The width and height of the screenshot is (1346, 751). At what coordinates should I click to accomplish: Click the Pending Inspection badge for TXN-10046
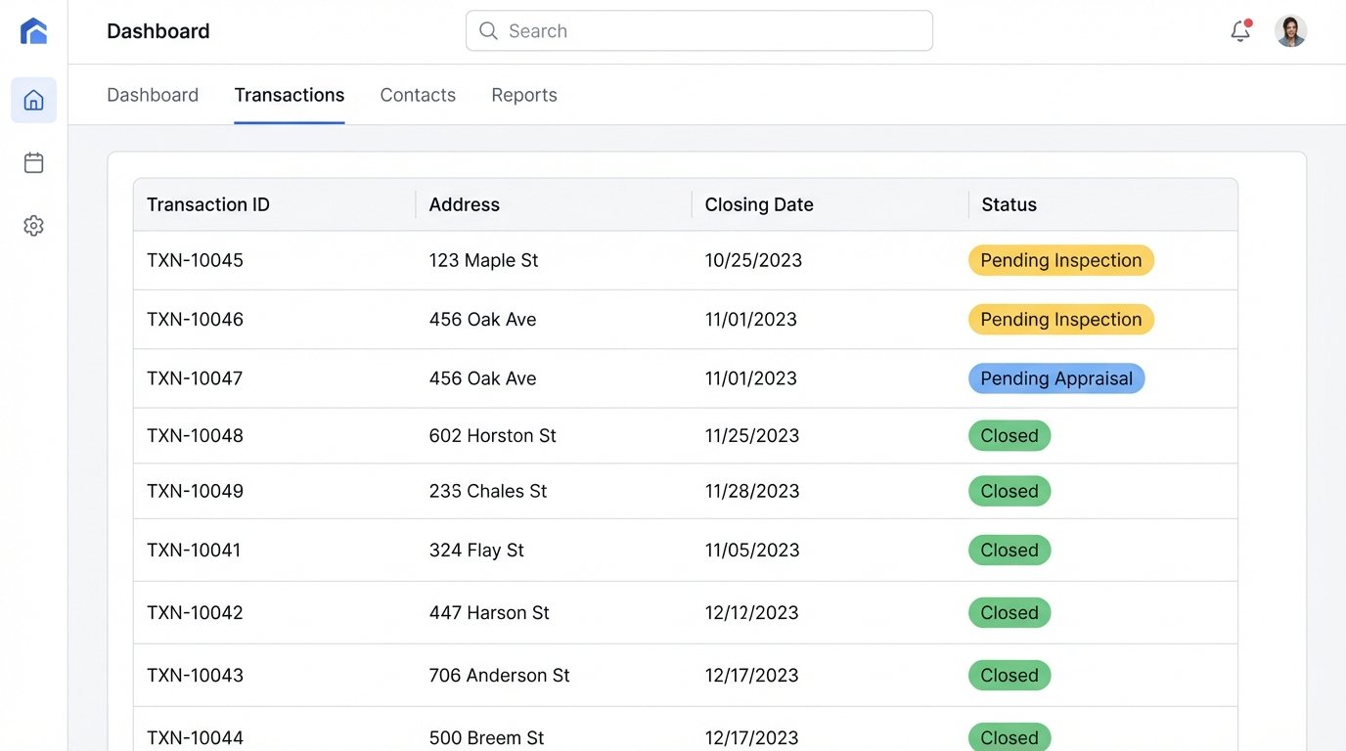point(1060,319)
